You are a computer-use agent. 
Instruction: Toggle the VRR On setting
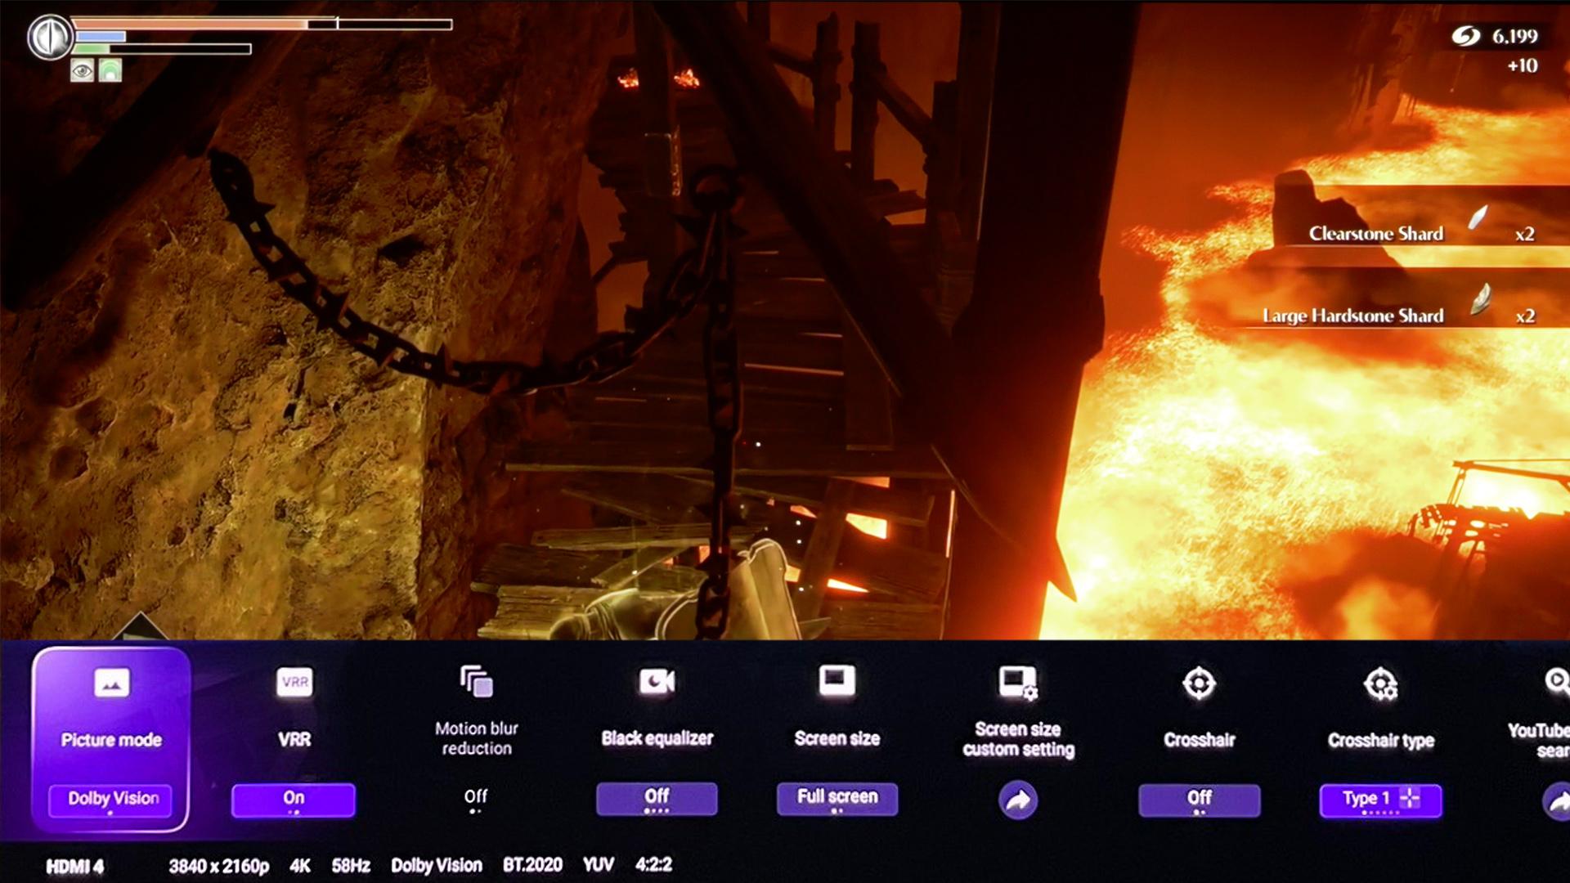tap(294, 800)
